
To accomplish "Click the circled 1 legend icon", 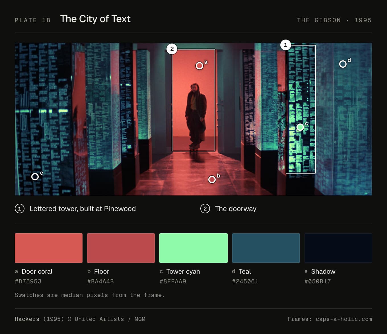I will pos(20,209).
